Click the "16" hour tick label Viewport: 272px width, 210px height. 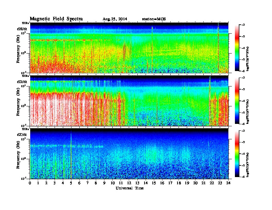click(162, 183)
